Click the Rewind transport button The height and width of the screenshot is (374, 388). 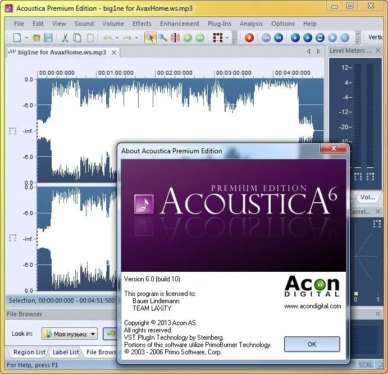pos(279,38)
